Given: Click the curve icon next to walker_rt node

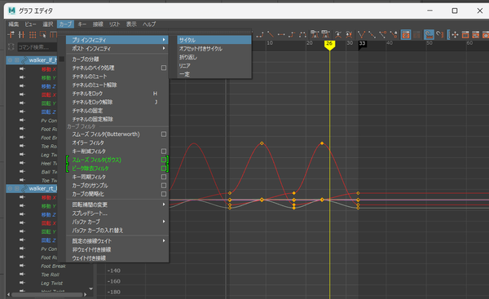Looking at the screenshot, I should pos(24,188).
